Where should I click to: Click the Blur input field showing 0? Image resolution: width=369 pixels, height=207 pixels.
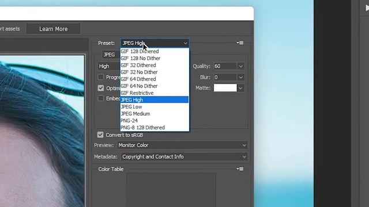coord(225,77)
